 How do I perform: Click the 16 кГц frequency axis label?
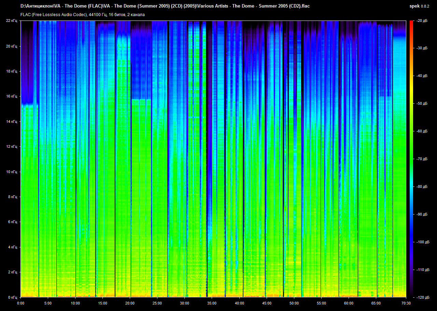12,96
